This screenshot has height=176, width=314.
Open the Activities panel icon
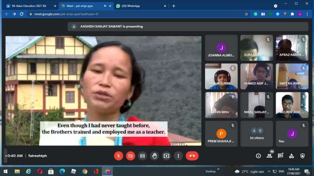[291, 156]
